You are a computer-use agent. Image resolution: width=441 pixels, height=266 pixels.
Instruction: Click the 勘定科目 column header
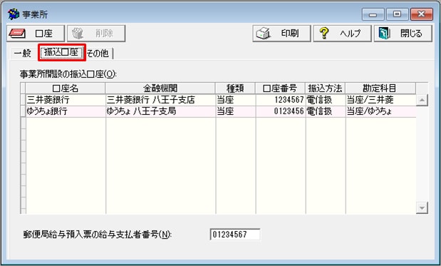click(380, 88)
